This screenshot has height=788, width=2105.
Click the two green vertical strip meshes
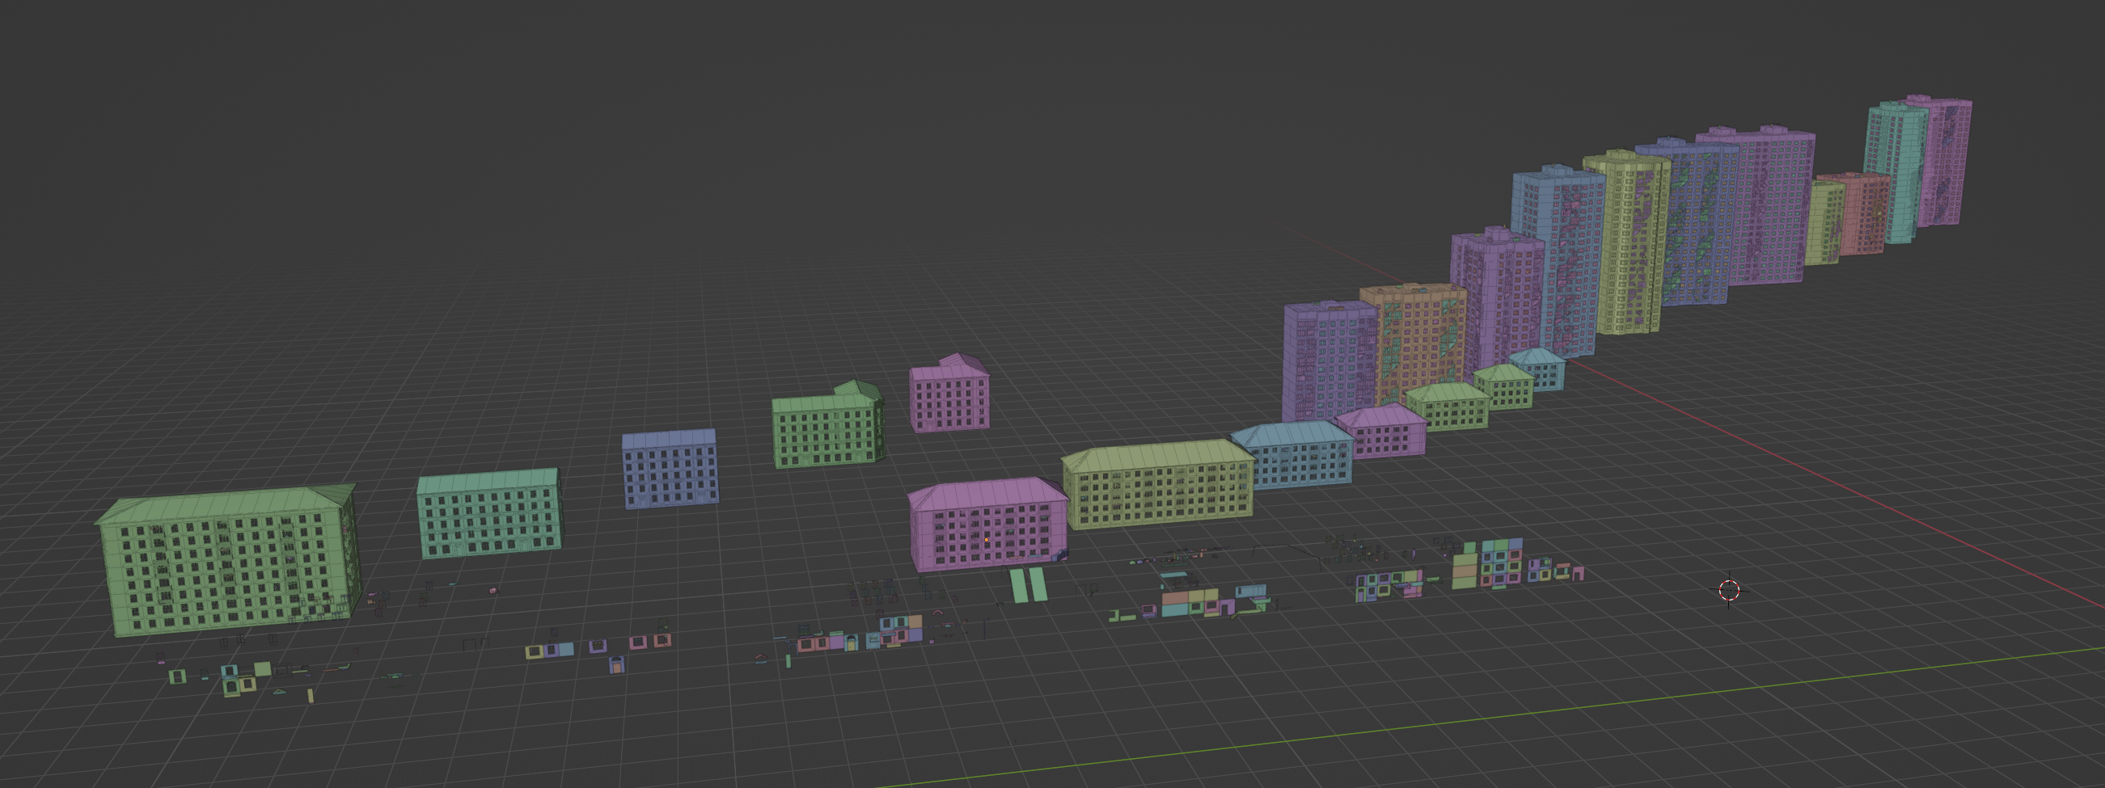(x=1027, y=584)
